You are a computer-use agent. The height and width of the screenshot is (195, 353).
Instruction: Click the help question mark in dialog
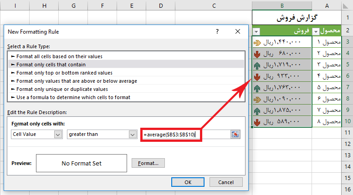tap(217, 31)
